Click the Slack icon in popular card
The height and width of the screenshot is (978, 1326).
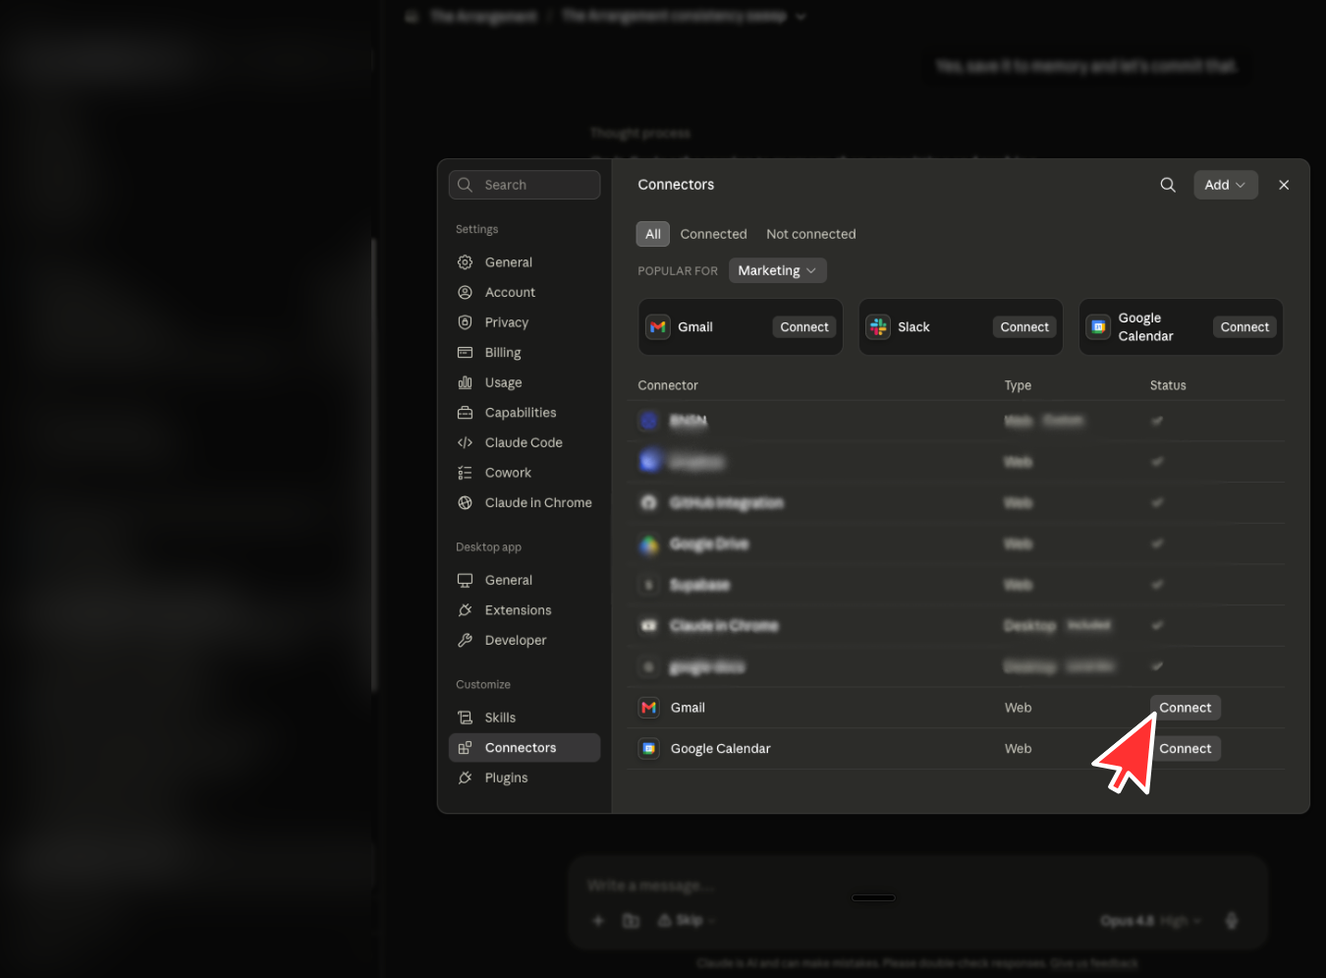878,327
